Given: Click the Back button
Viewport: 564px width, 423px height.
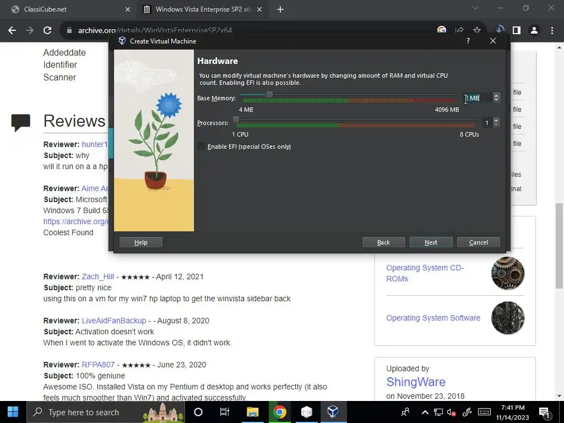Looking at the screenshot, I should (x=383, y=242).
